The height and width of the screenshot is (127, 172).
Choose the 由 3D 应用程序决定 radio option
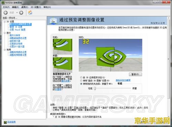[x=81, y=78]
